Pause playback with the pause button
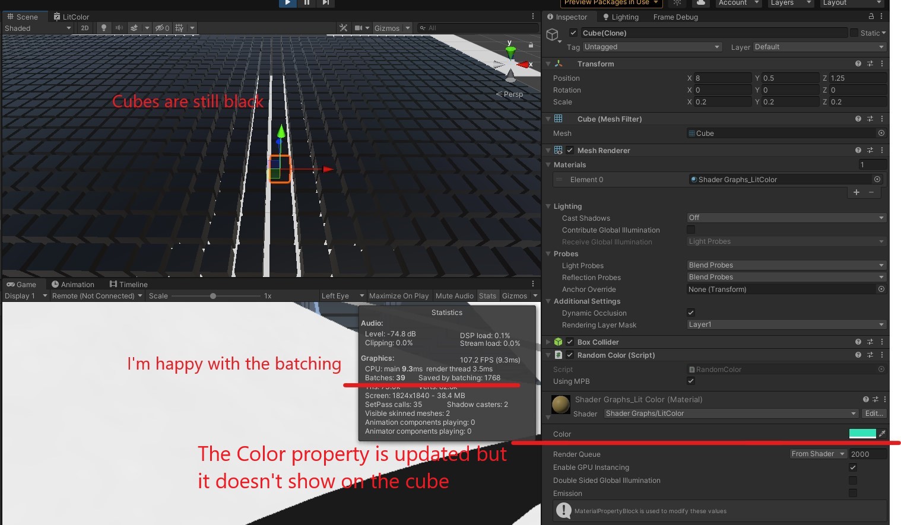This screenshot has width=901, height=525. pyautogui.click(x=306, y=3)
